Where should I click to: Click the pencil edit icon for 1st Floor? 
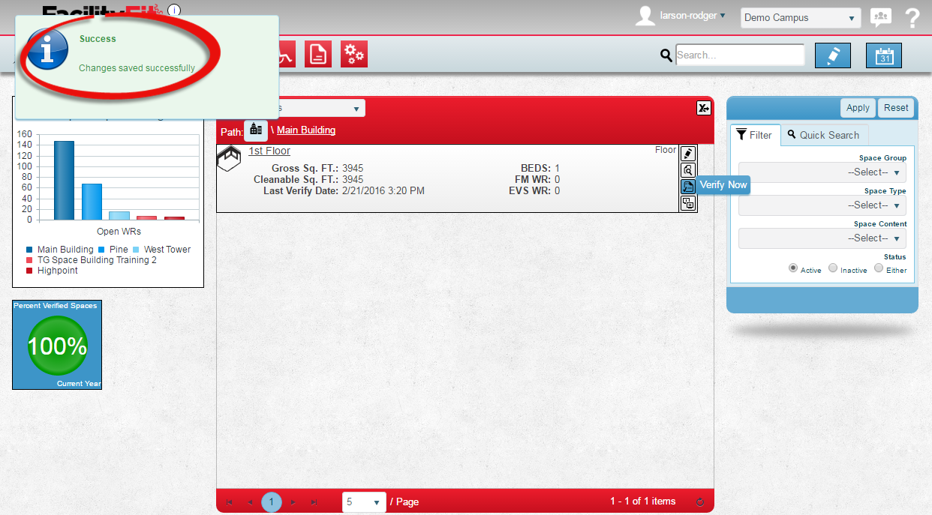[687, 154]
